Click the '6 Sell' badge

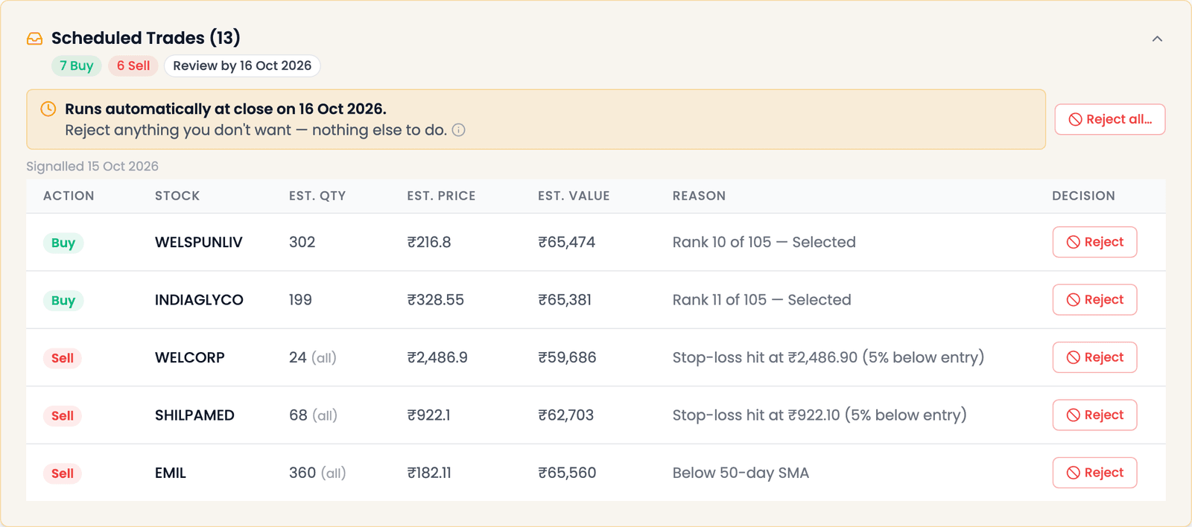(x=133, y=66)
